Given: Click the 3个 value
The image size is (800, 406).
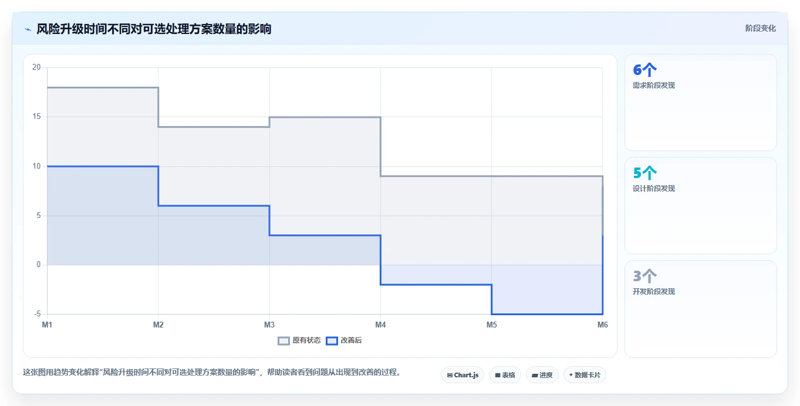Looking at the screenshot, I should tap(644, 277).
